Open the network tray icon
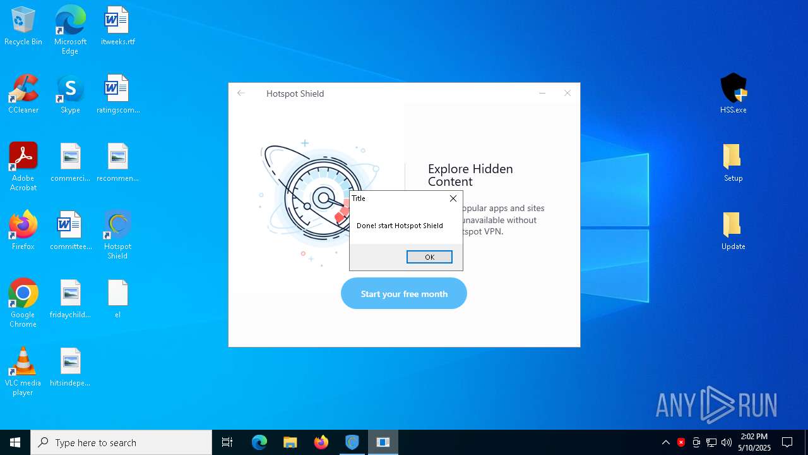The height and width of the screenshot is (455, 808). tap(711, 442)
